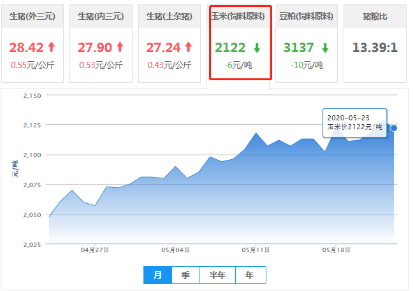Select the 玉米(饲料原料) card header
The width and height of the screenshot is (413, 291).
point(240,17)
